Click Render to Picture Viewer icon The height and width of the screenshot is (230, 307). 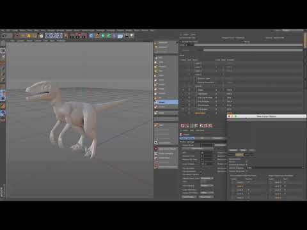coord(78,36)
